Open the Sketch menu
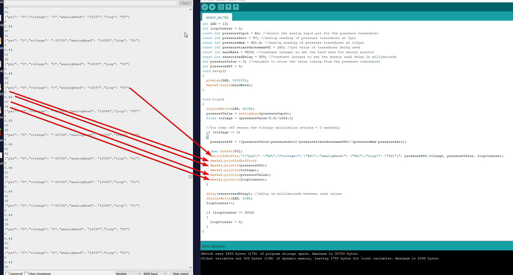Screen dimensions: 513x275 (220, 1)
